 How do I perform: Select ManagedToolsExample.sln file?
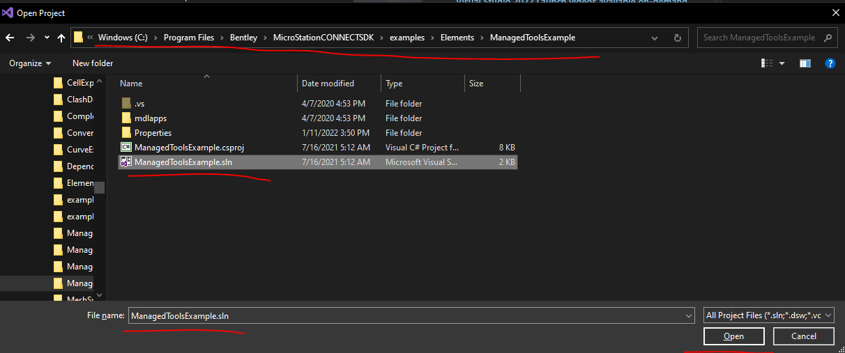point(318,162)
